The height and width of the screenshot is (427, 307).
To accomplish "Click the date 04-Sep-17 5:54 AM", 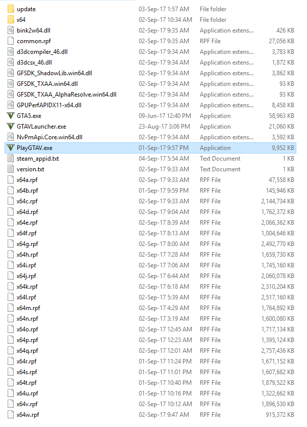I will [164, 159].
